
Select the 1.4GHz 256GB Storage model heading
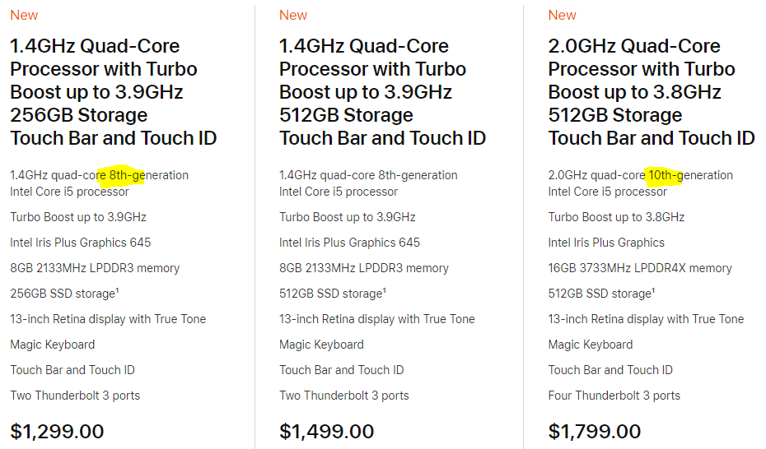click(x=113, y=92)
